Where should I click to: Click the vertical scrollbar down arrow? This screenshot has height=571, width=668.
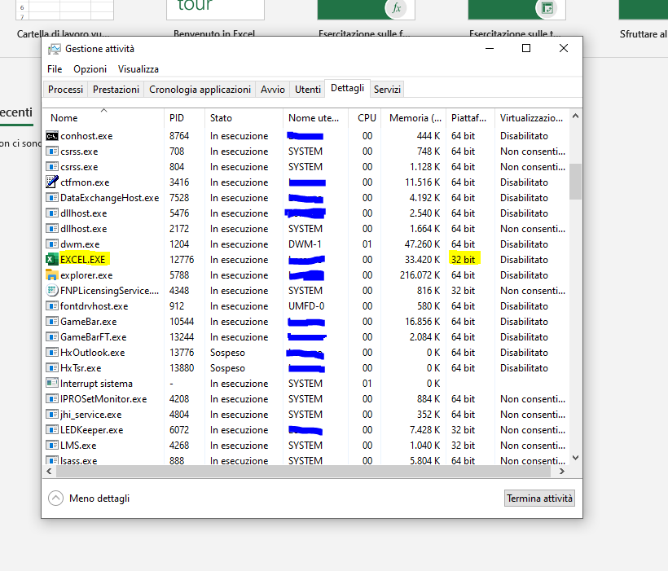[576, 458]
